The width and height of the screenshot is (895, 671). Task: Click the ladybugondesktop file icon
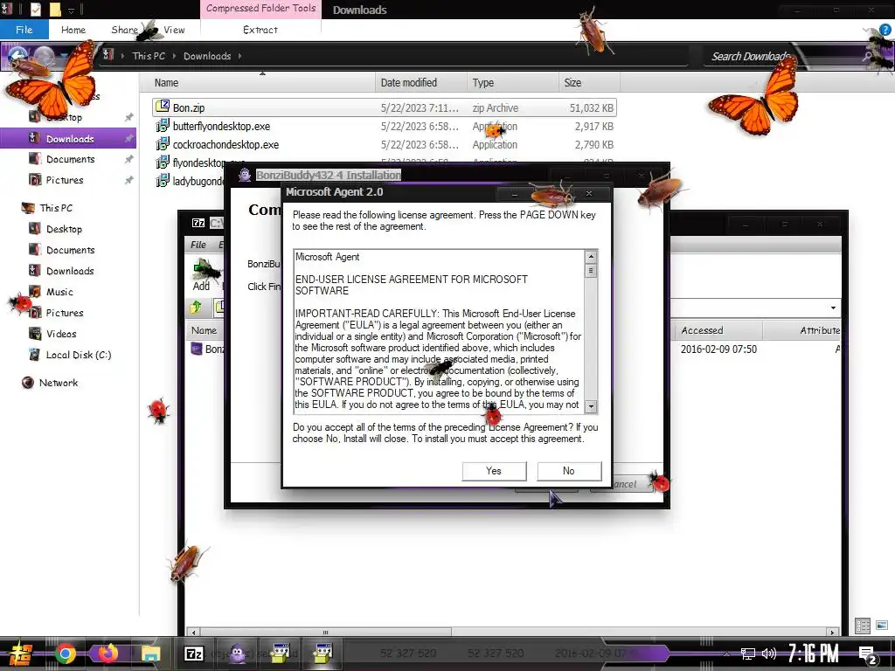coord(163,181)
